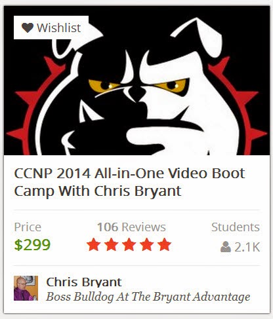
Task: Click Boss Bulldog At The Bryant Advantage
Action: pos(148,297)
